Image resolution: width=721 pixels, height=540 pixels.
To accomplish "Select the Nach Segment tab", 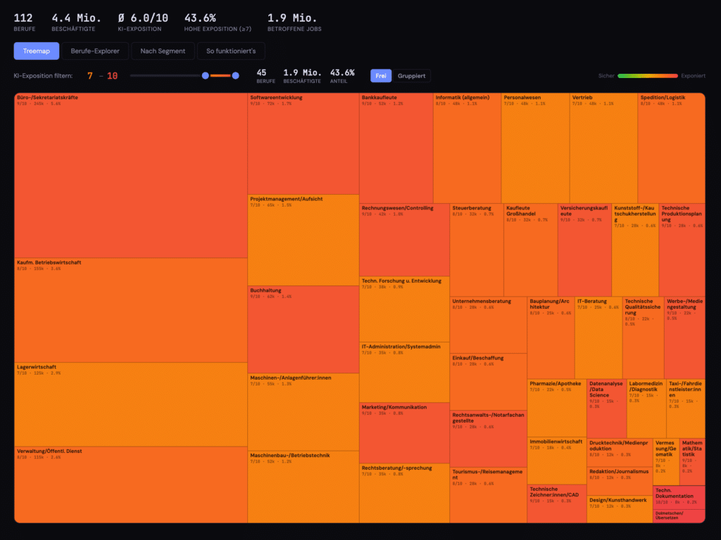I will tap(163, 51).
